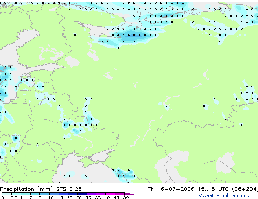Image resolution: width=258 pixels, height=199 pixels.
Task: Select the 40–45 mm magenta legend swatch
Action: [110, 194]
